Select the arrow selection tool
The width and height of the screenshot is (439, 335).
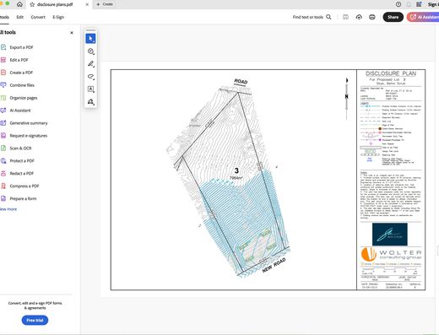(x=90, y=39)
